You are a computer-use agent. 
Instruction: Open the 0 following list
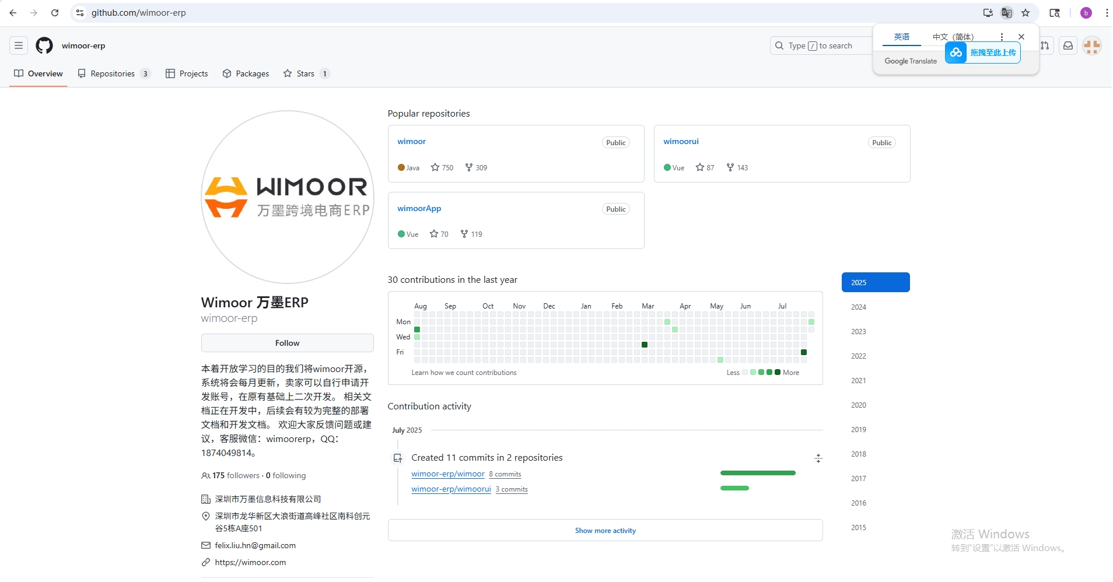pyautogui.click(x=286, y=475)
